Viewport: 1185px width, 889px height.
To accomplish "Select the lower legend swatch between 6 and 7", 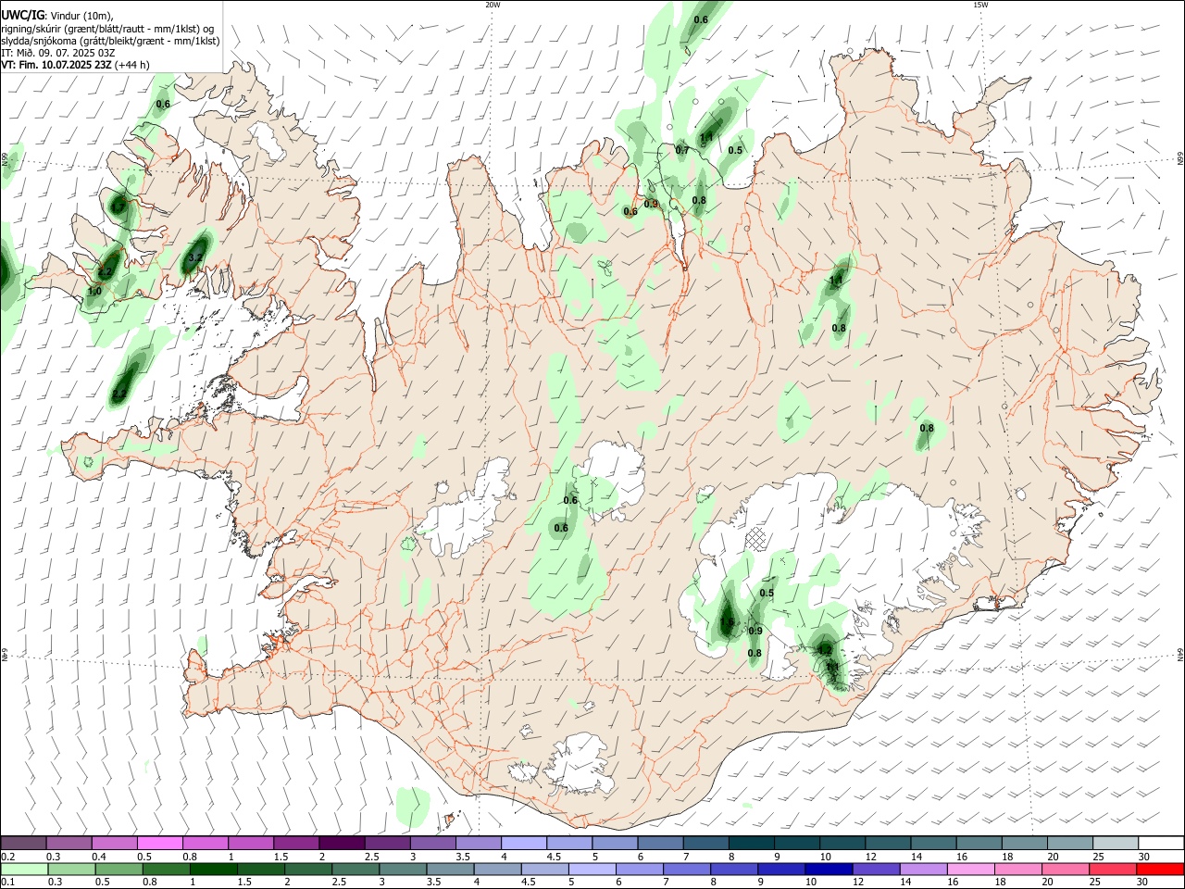I will coord(639,869).
